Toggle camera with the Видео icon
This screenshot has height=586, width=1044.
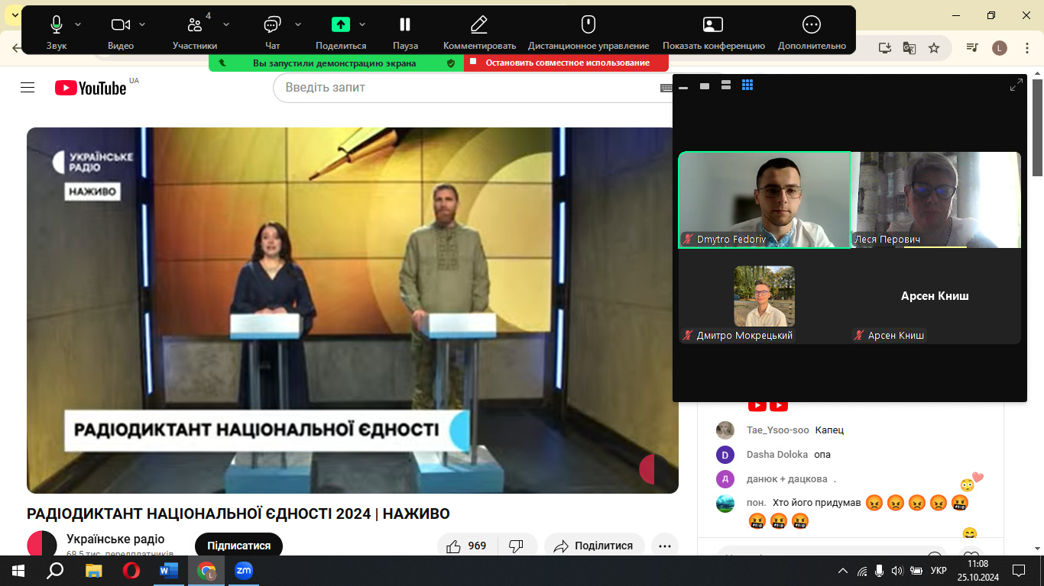pyautogui.click(x=120, y=25)
